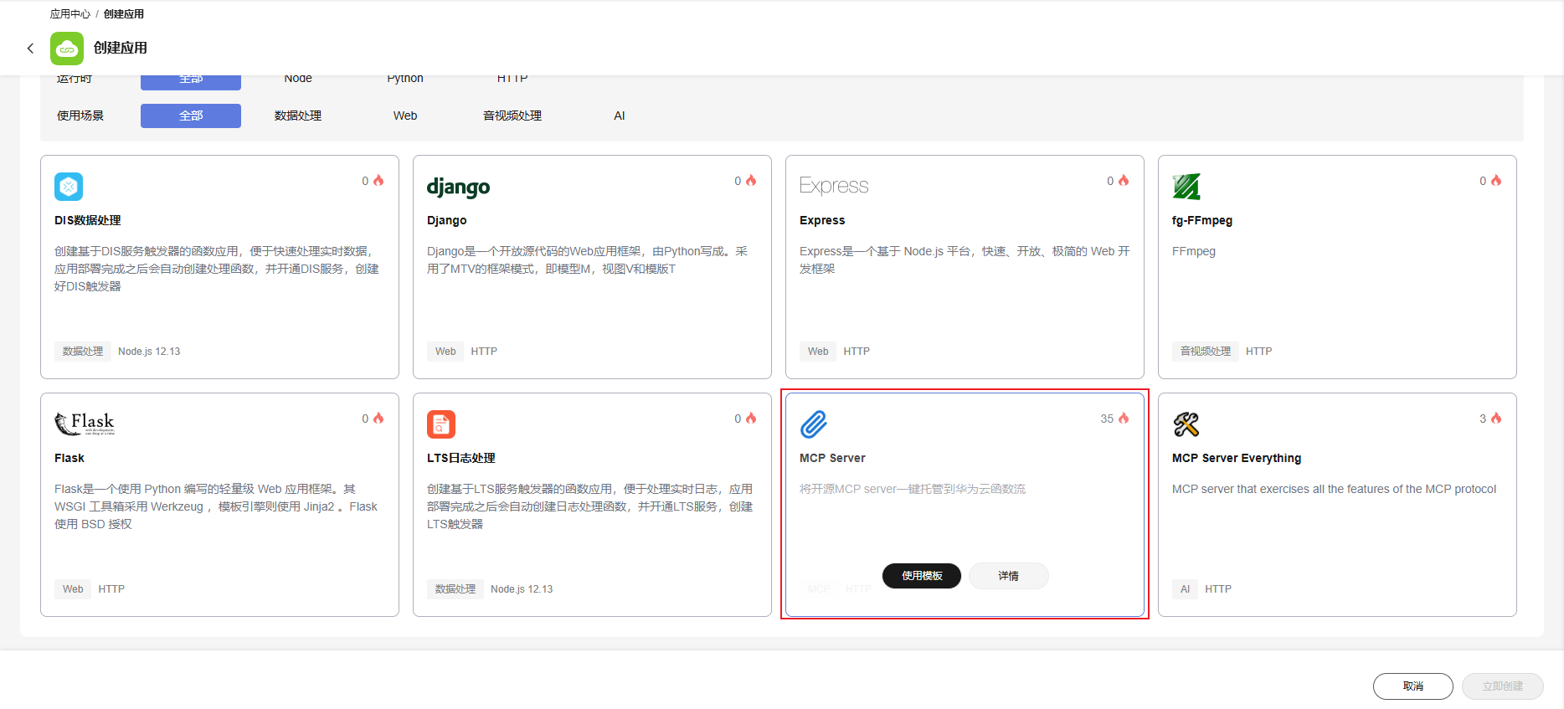The width and height of the screenshot is (1564, 709).
Task: Select the DIS数据处理 card title
Action: 88,220
